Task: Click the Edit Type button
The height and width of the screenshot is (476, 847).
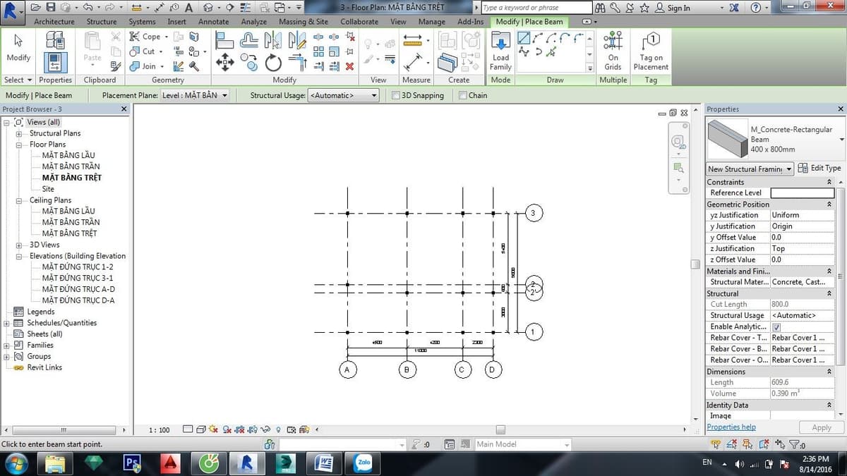Action: point(819,169)
